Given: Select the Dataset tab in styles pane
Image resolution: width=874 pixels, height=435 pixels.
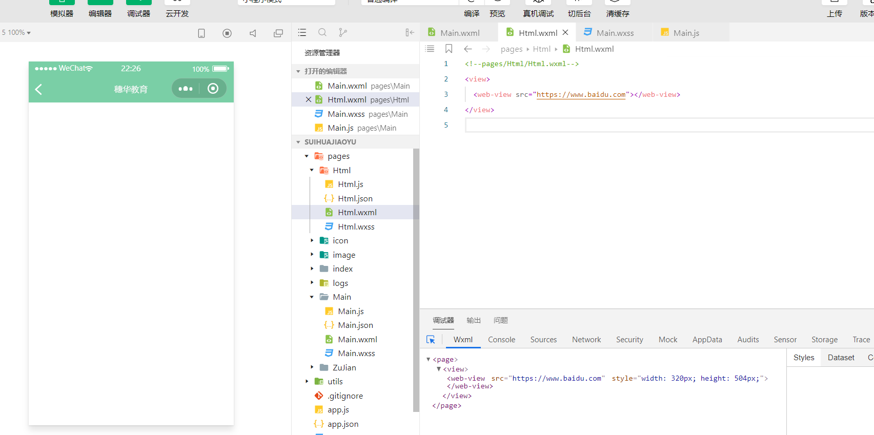Looking at the screenshot, I should [841, 358].
